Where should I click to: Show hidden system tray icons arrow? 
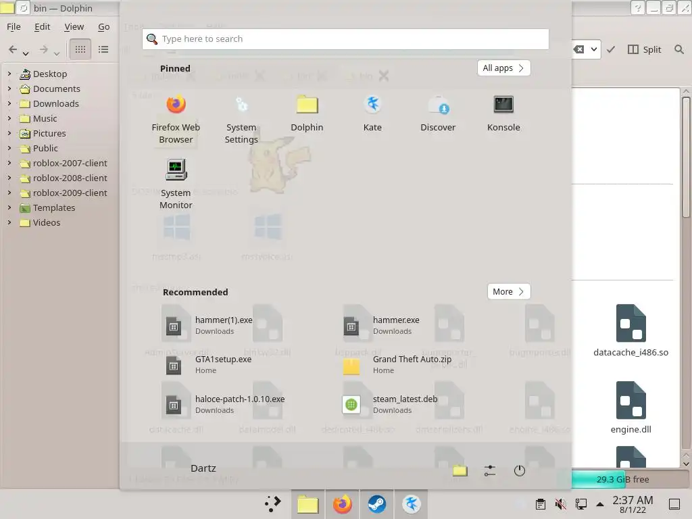pyautogui.click(x=600, y=504)
